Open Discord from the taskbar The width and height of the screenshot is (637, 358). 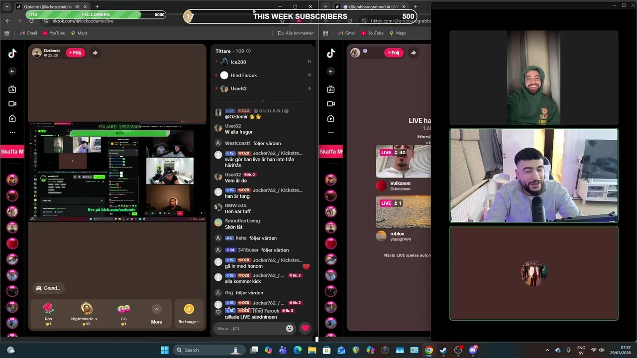(473, 350)
